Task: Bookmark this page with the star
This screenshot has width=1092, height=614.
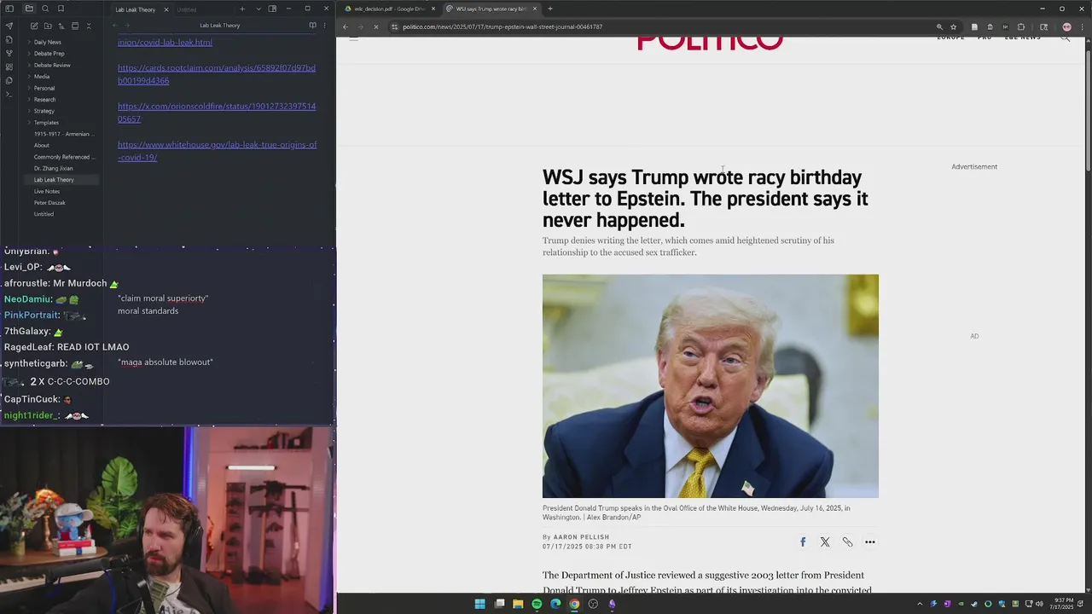Action: pos(953,26)
